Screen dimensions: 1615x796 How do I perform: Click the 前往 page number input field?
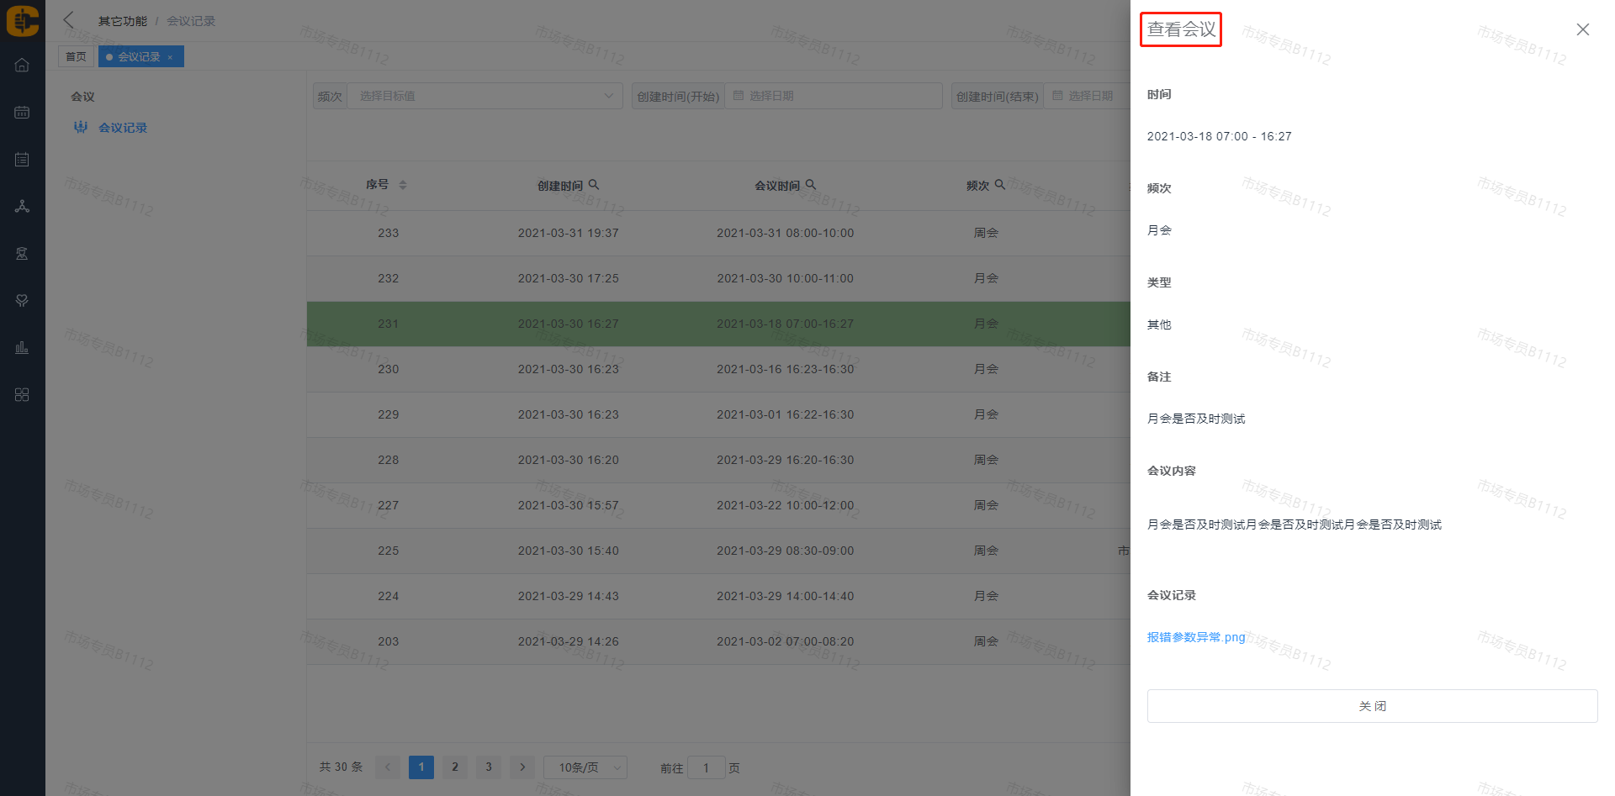click(x=706, y=767)
